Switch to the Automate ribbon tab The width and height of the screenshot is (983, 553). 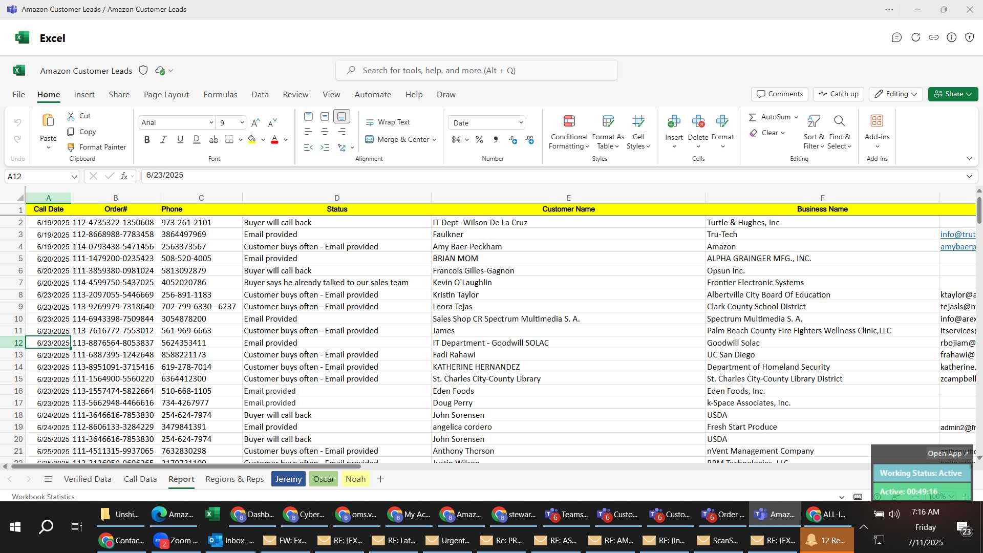[373, 94]
